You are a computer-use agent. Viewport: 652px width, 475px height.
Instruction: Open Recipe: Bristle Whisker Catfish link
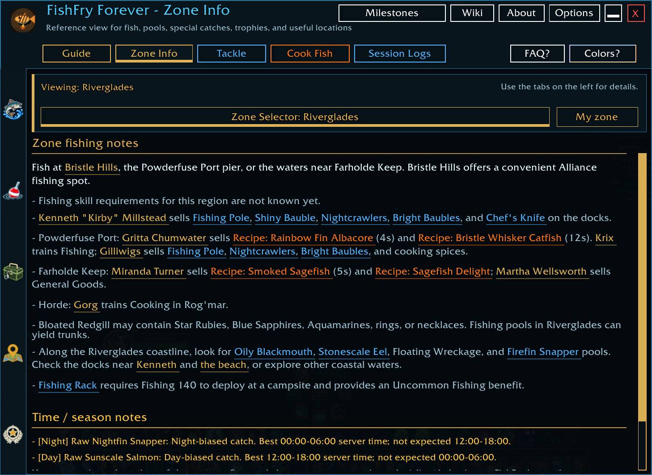click(x=490, y=238)
